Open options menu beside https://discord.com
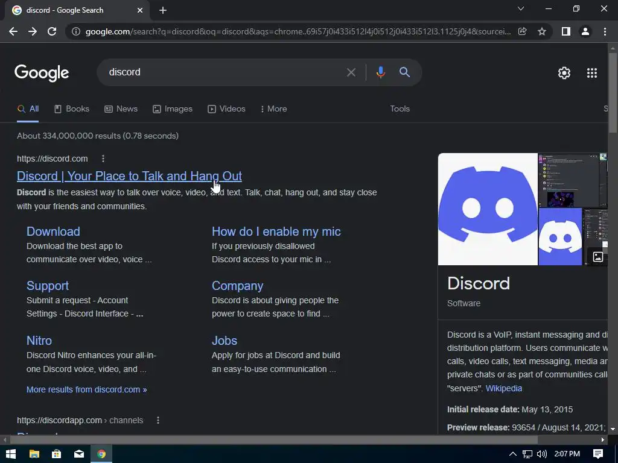The height and width of the screenshot is (463, 618). point(103,159)
